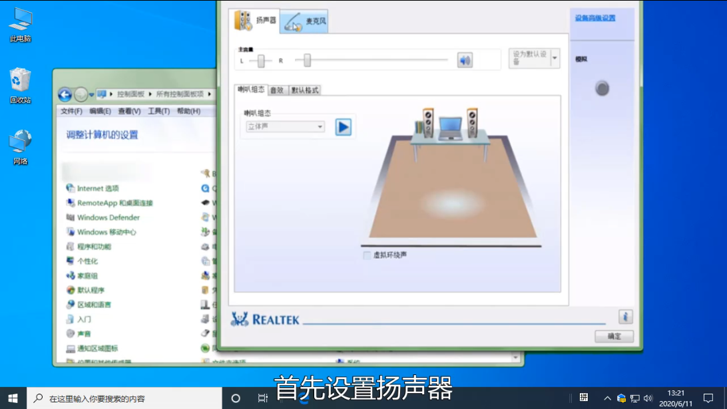Screen dimensions: 727x409
Task: Click the Control Panel back arrow
Action: [x=65, y=94]
